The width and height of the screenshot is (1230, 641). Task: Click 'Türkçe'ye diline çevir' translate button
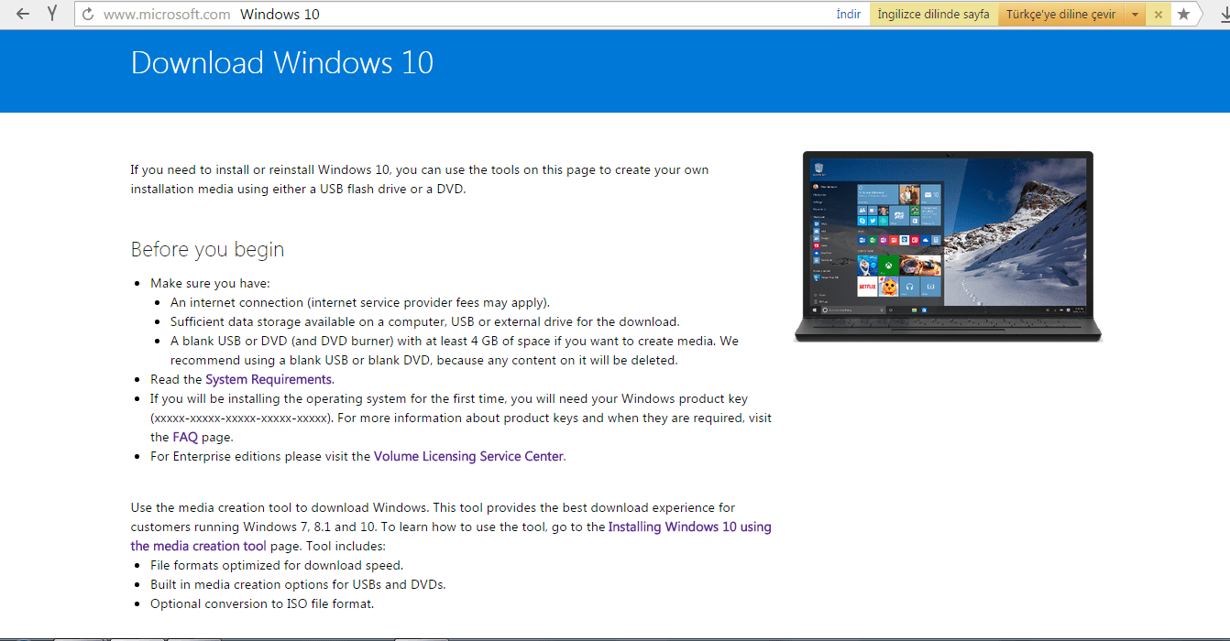point(1061,15)
